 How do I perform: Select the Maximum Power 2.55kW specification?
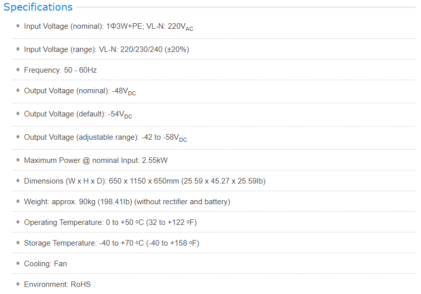[95, 160]
